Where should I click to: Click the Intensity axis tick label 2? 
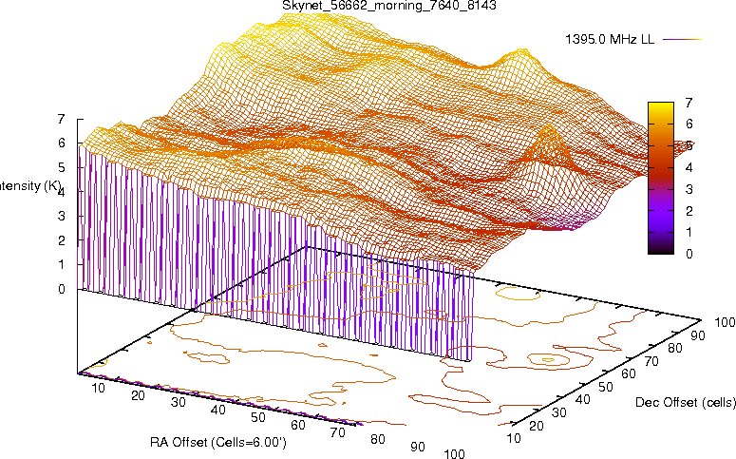61,240
